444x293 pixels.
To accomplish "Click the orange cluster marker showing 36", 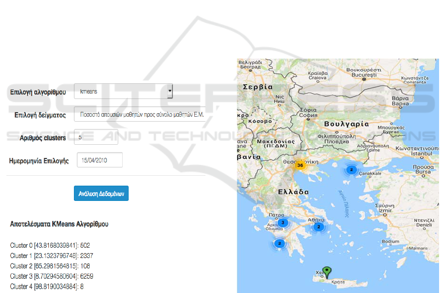I will pyautogui.click(x=300, y=165).
